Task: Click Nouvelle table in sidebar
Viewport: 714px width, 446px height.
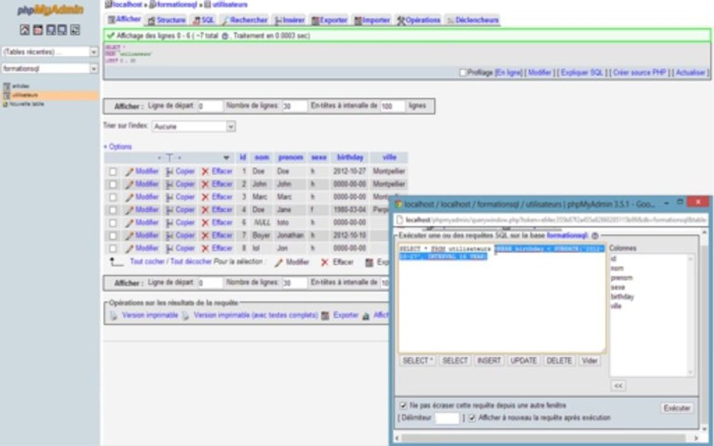Action: click(x=27, y=104)
